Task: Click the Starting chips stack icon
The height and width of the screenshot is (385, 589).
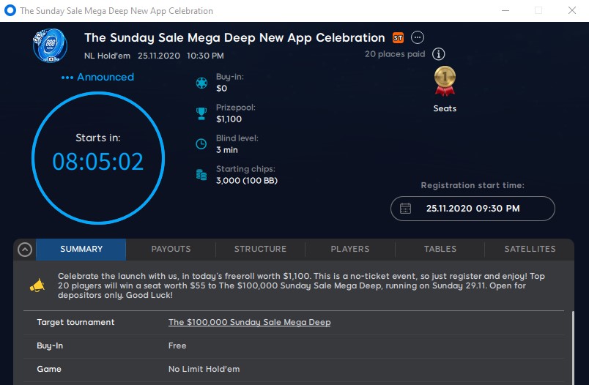Action: click(x=201, y=175)
